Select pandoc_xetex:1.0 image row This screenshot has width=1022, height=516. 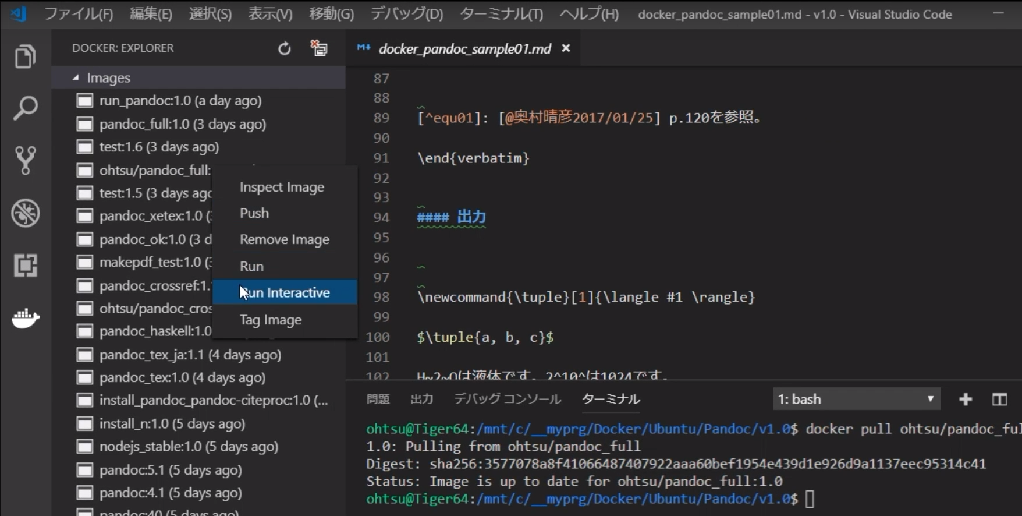pyautogui.click(x=133, y=216)
